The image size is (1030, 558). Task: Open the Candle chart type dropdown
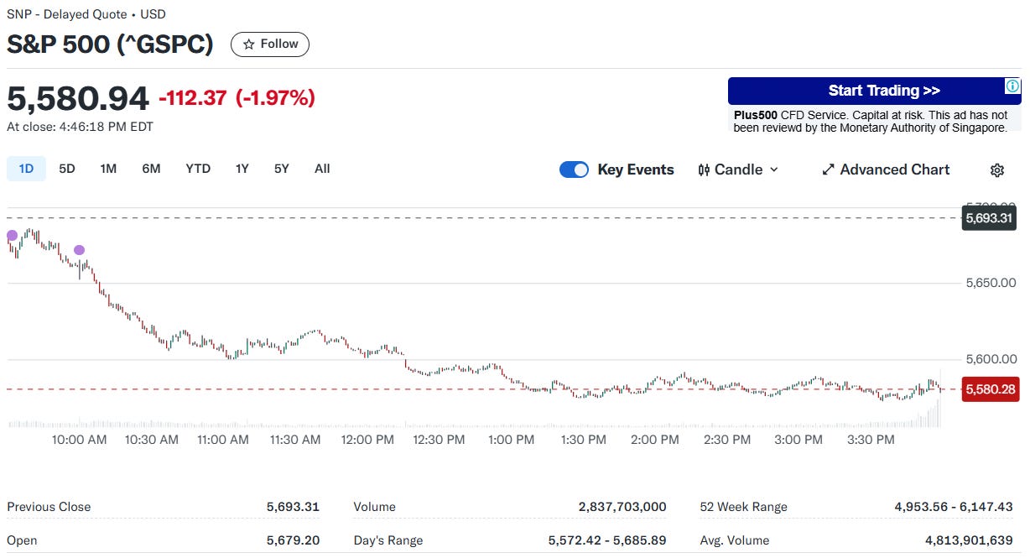pyautogui.click(x=738, y=169)
